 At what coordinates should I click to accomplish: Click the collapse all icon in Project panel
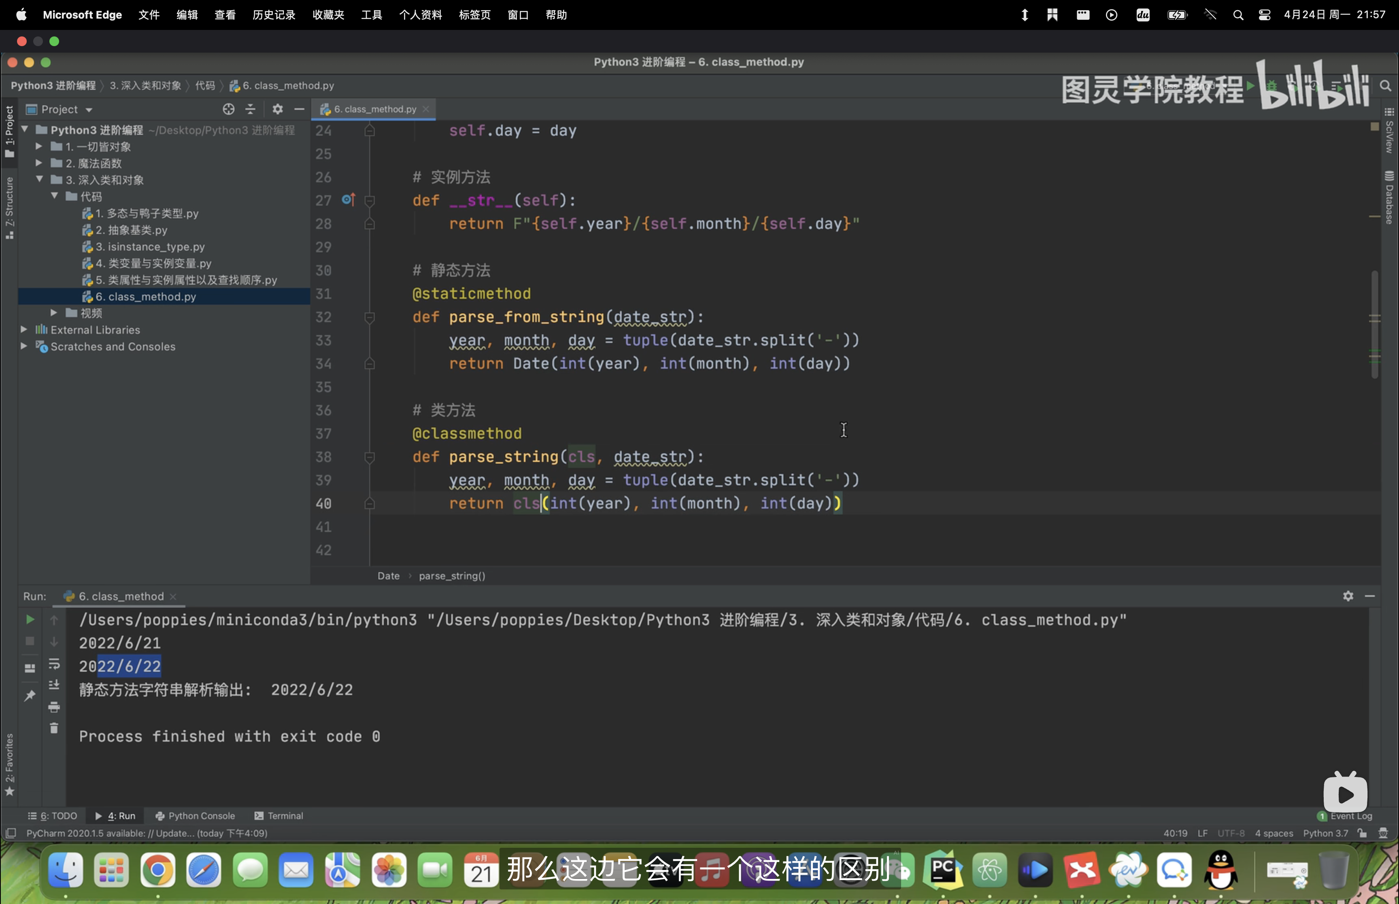250,109
